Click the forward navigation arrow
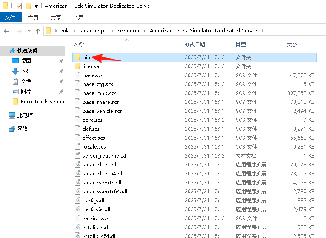The image size is (326, 238). 19,31
